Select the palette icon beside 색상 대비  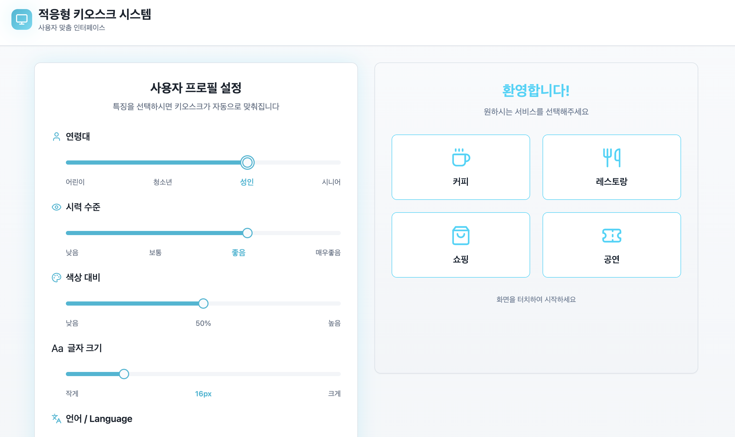[56, 277]
